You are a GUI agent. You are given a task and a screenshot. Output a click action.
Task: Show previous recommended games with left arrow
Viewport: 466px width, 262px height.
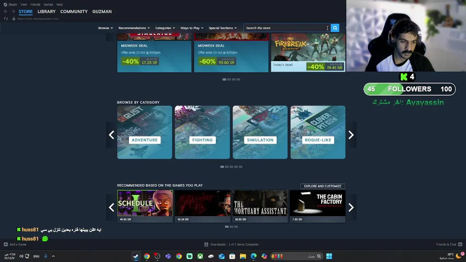pyautogui.click(x=111, y=207)
